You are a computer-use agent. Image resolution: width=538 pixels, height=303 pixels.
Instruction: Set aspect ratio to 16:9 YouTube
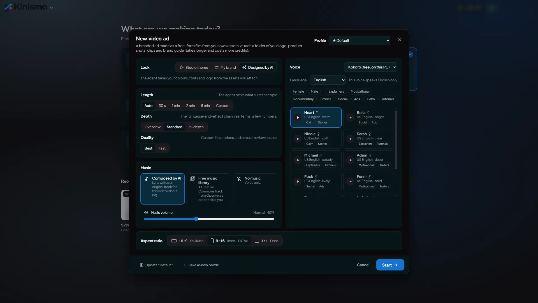click(187, 241)
